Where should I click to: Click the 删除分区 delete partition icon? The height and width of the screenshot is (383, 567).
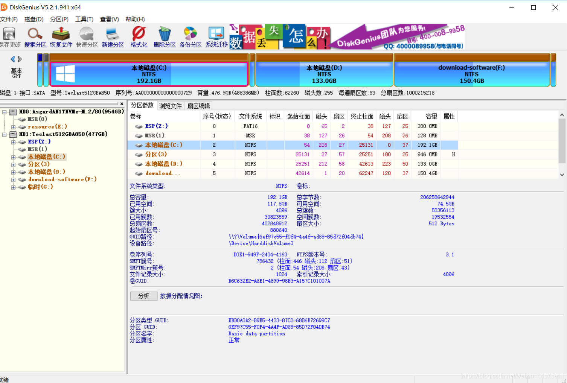coord(164,36)
